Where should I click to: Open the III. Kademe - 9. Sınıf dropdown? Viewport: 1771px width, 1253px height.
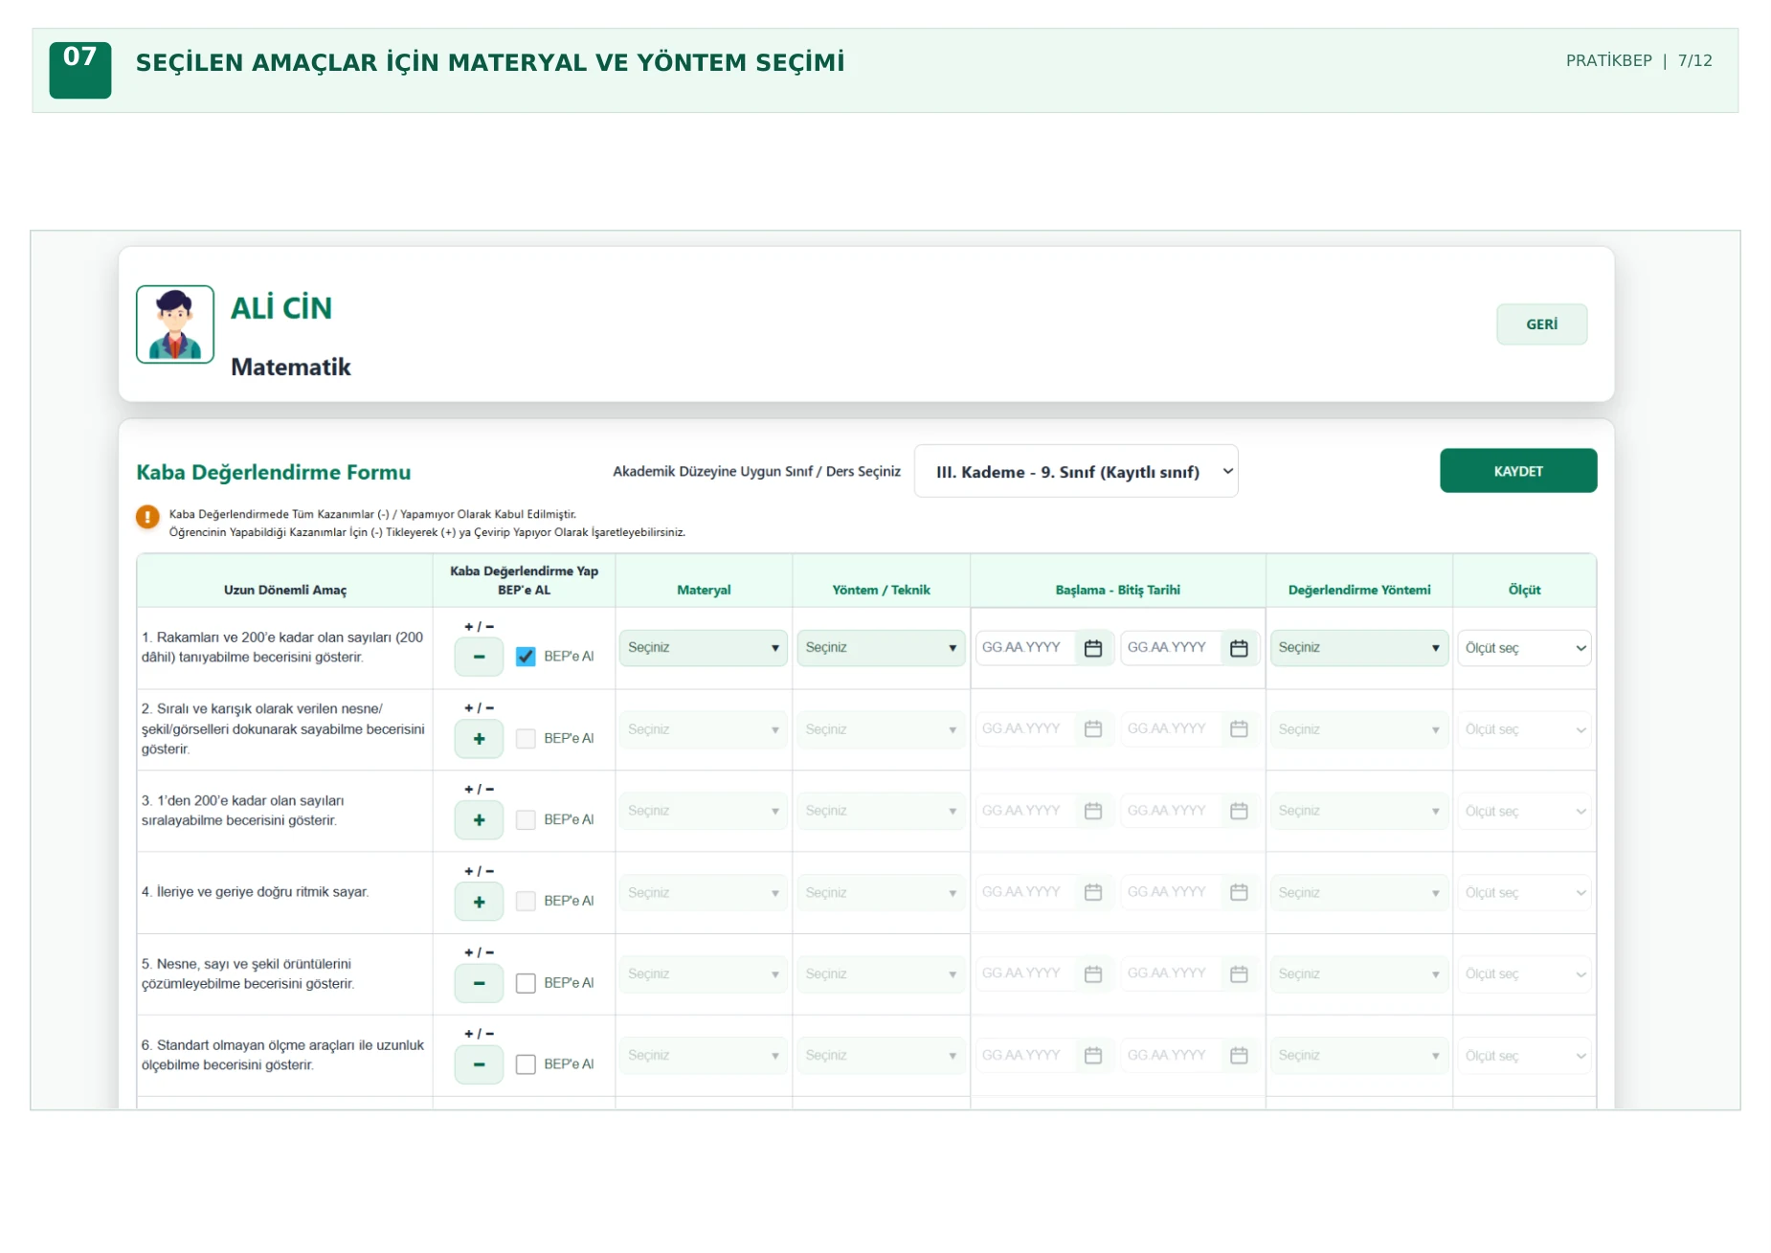(x=1076, y=471)
